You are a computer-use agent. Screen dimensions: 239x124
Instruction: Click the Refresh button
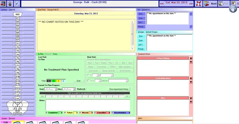click(x=81, y=89)
